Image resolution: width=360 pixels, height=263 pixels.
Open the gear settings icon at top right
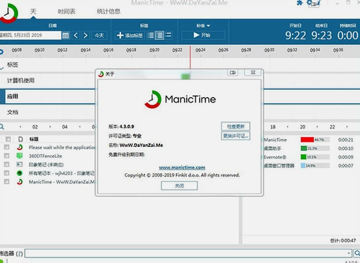[x=310, y=3]
